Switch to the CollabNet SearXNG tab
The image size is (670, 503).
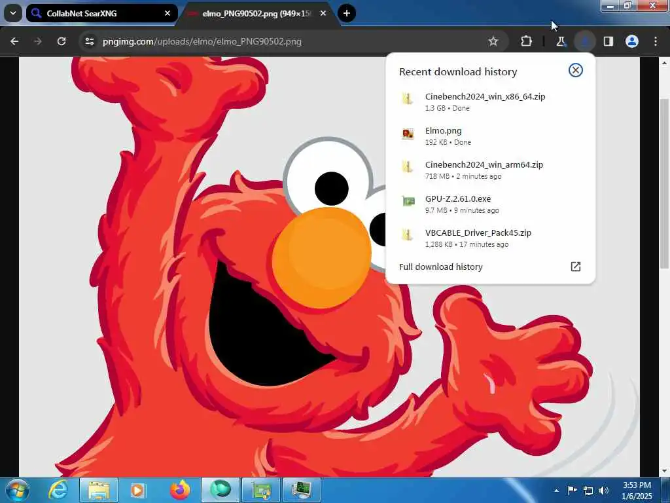[x=101, y=13]
